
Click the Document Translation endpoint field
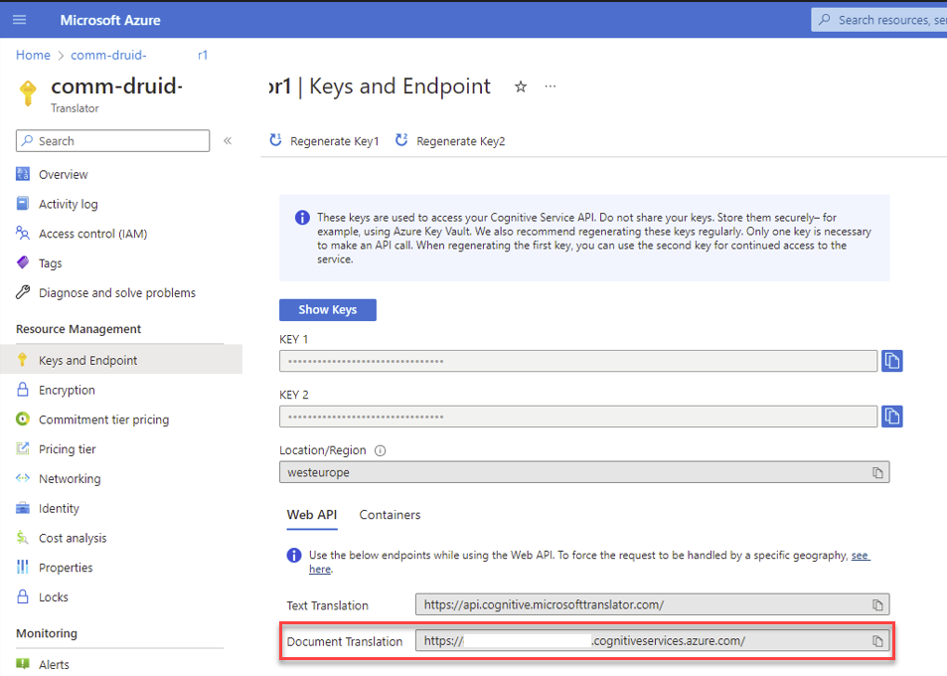point(652,641)
